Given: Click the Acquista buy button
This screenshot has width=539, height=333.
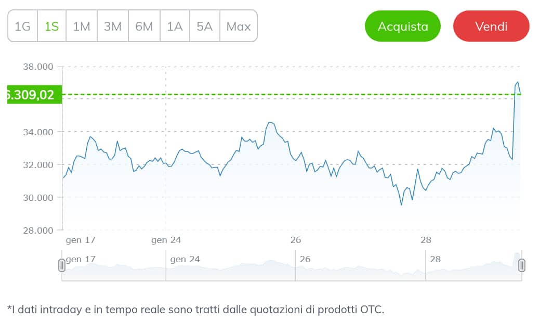Looking at the screenshot, I should tap(402, 26).
